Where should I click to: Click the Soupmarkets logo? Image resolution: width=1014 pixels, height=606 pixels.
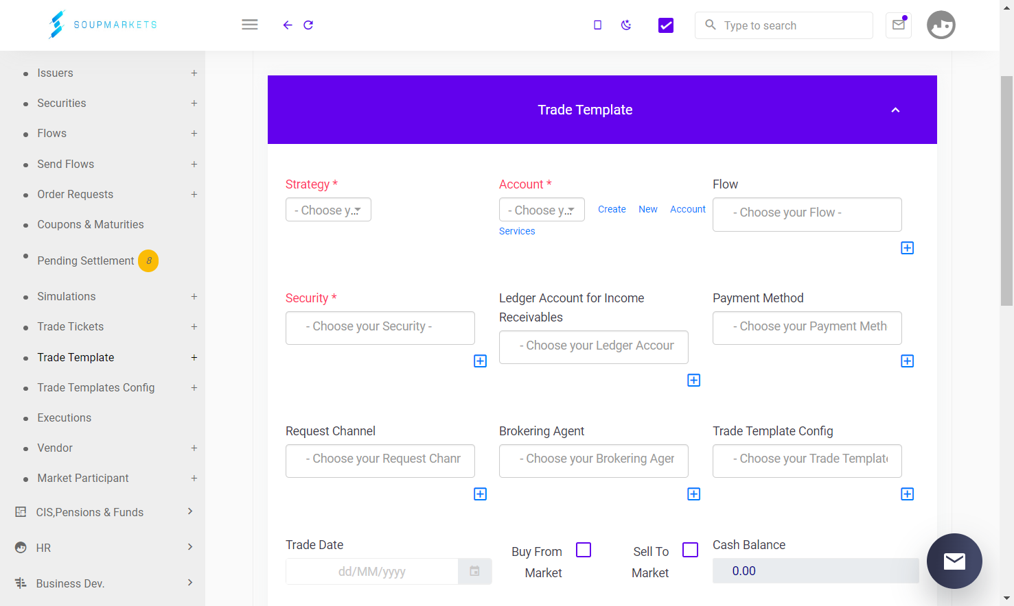pos(103,25)
